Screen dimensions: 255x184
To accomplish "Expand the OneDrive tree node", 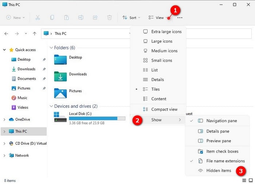I will click(x=4, y=119).
